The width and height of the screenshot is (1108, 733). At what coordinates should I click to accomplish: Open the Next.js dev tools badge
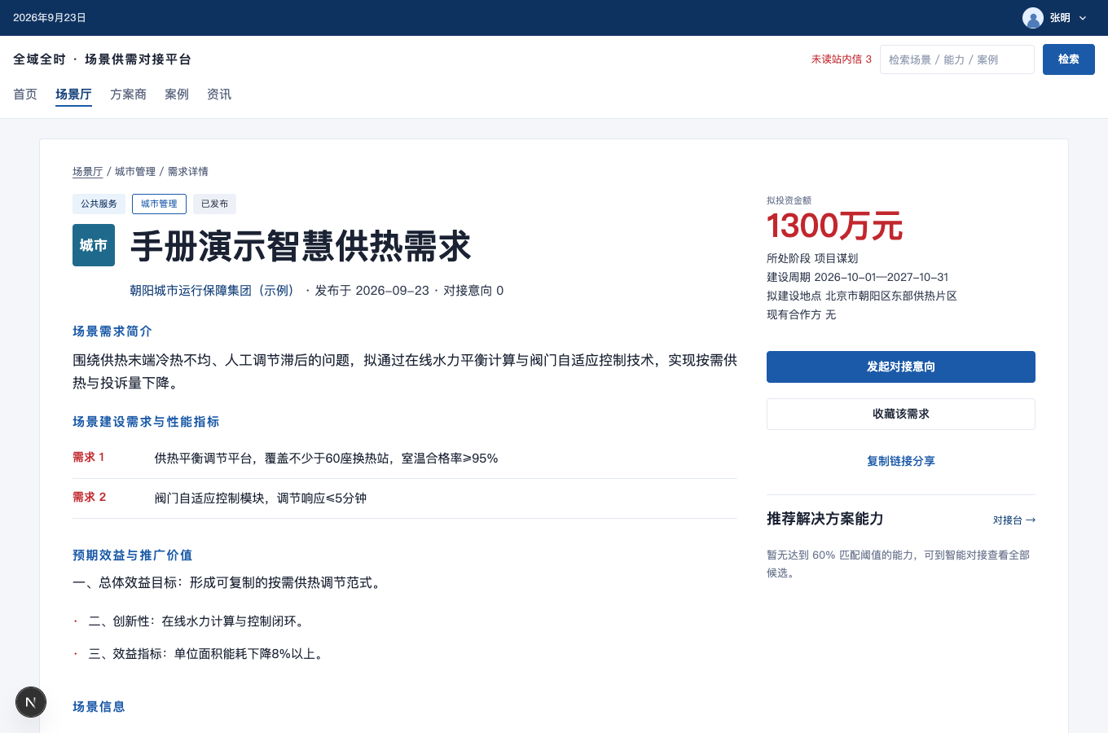[x=31, y=702]
